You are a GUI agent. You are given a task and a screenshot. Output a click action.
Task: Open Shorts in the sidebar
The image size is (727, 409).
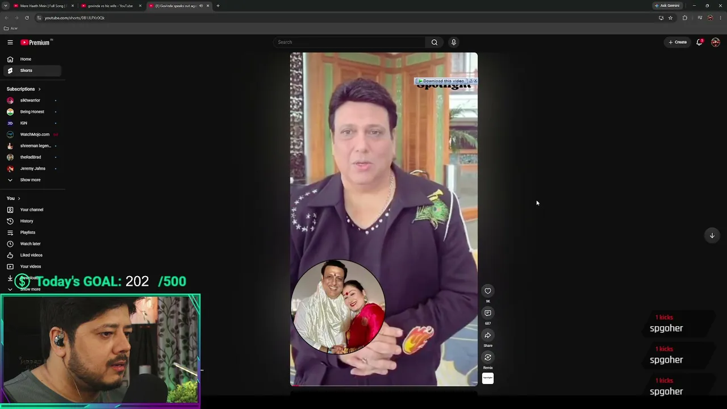pos(33,70)
